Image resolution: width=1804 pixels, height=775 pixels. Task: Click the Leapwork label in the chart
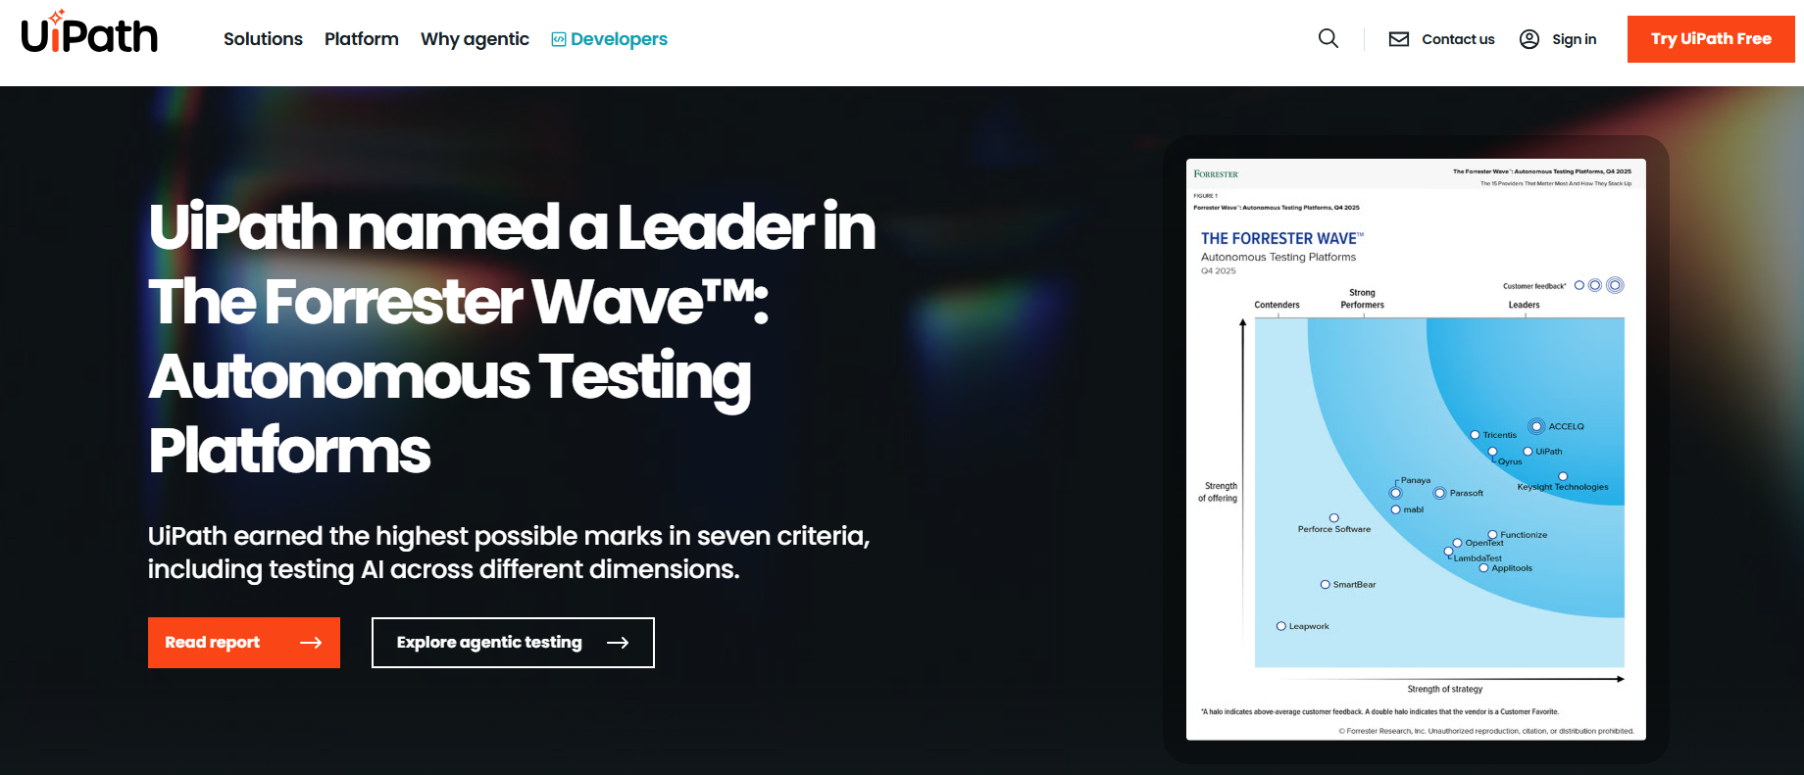tap(1309, 626)
